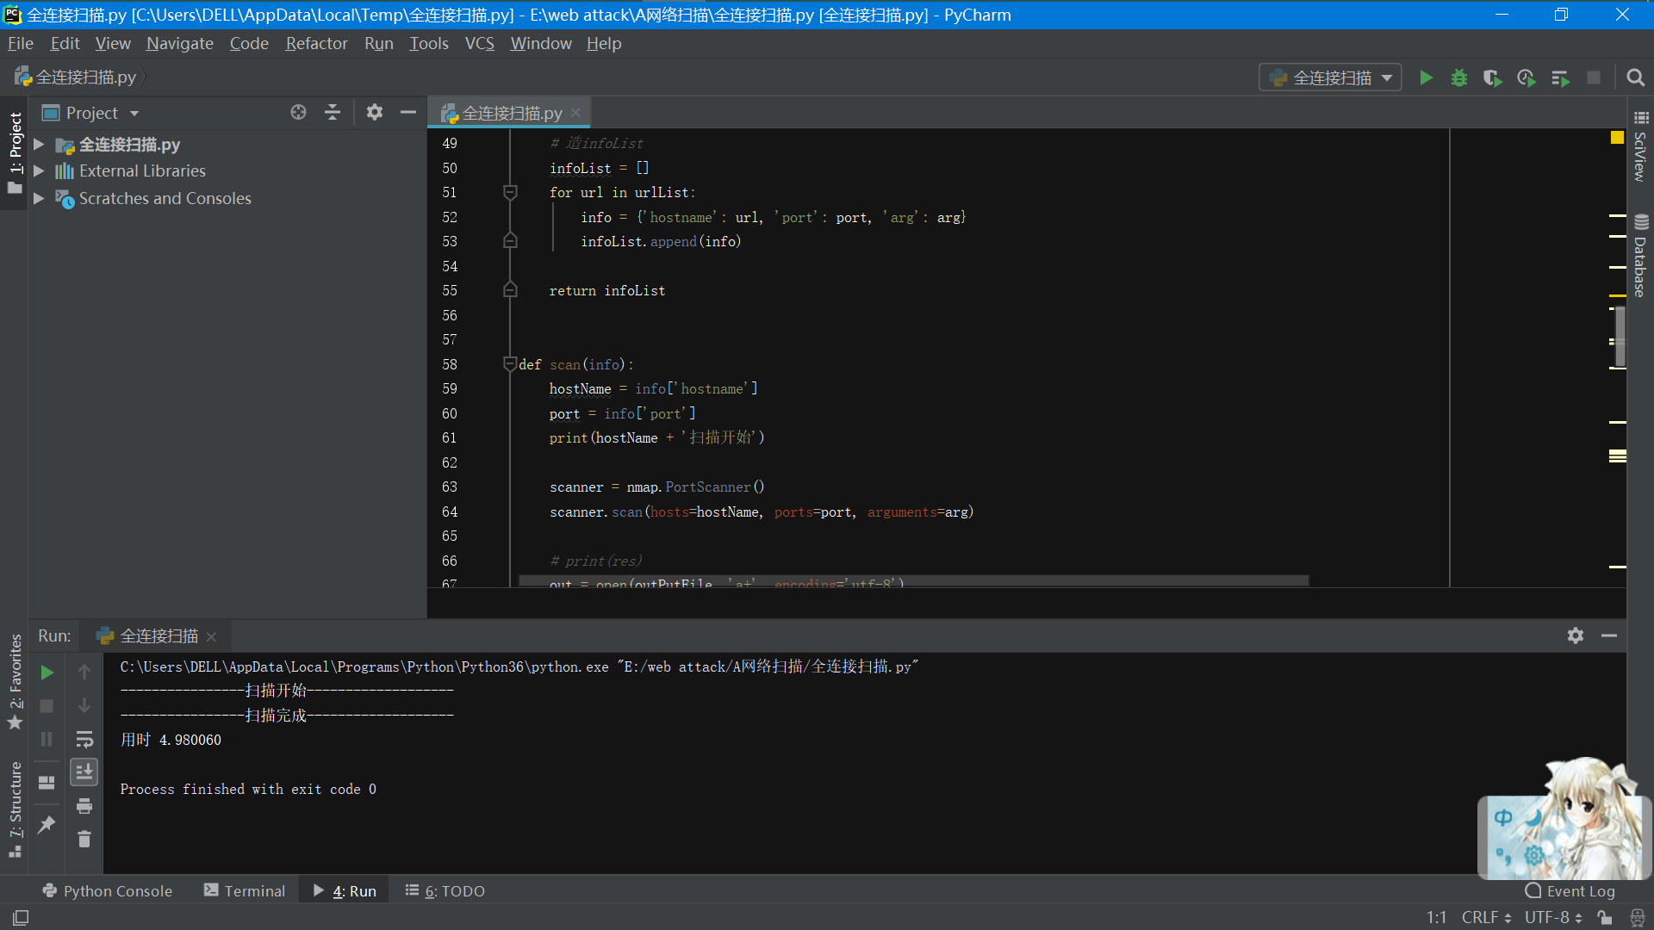Run with Coverage icon in the toolbar
Screen dimensions: 1654x930
pos(1492,77)
